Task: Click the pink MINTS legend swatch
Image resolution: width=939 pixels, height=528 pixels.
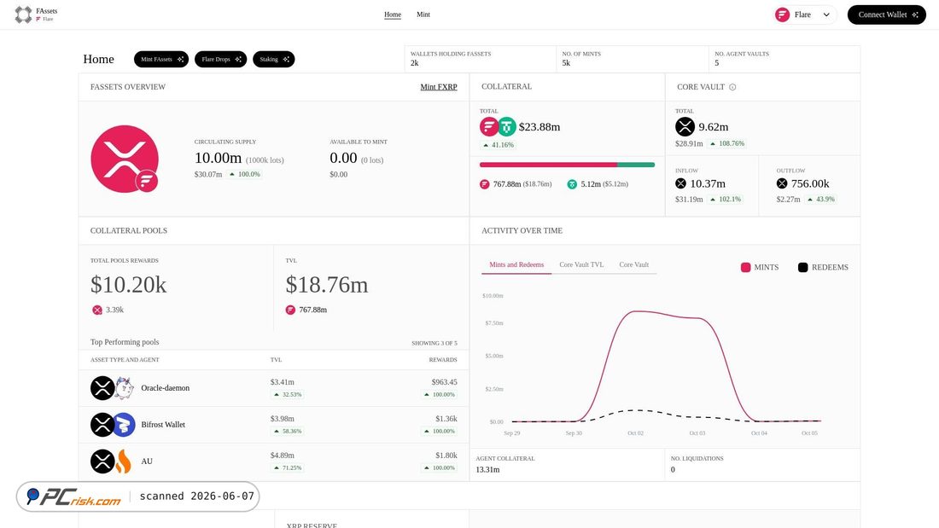Action: 745,268
